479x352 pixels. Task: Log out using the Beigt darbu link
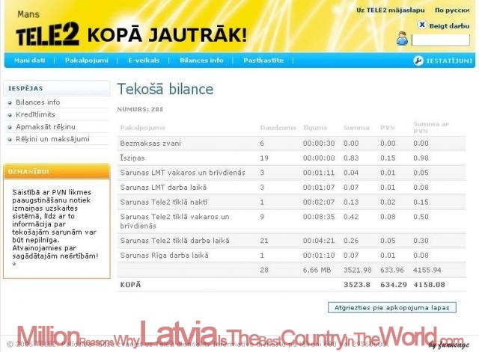pyautogui.click(x=449, y=25)
